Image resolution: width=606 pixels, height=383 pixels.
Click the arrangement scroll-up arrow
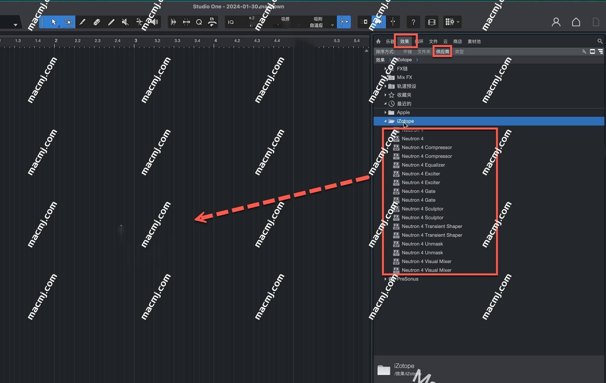[x=366, y=50]
